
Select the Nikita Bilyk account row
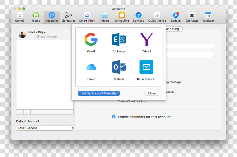click(x=44, y=34)
